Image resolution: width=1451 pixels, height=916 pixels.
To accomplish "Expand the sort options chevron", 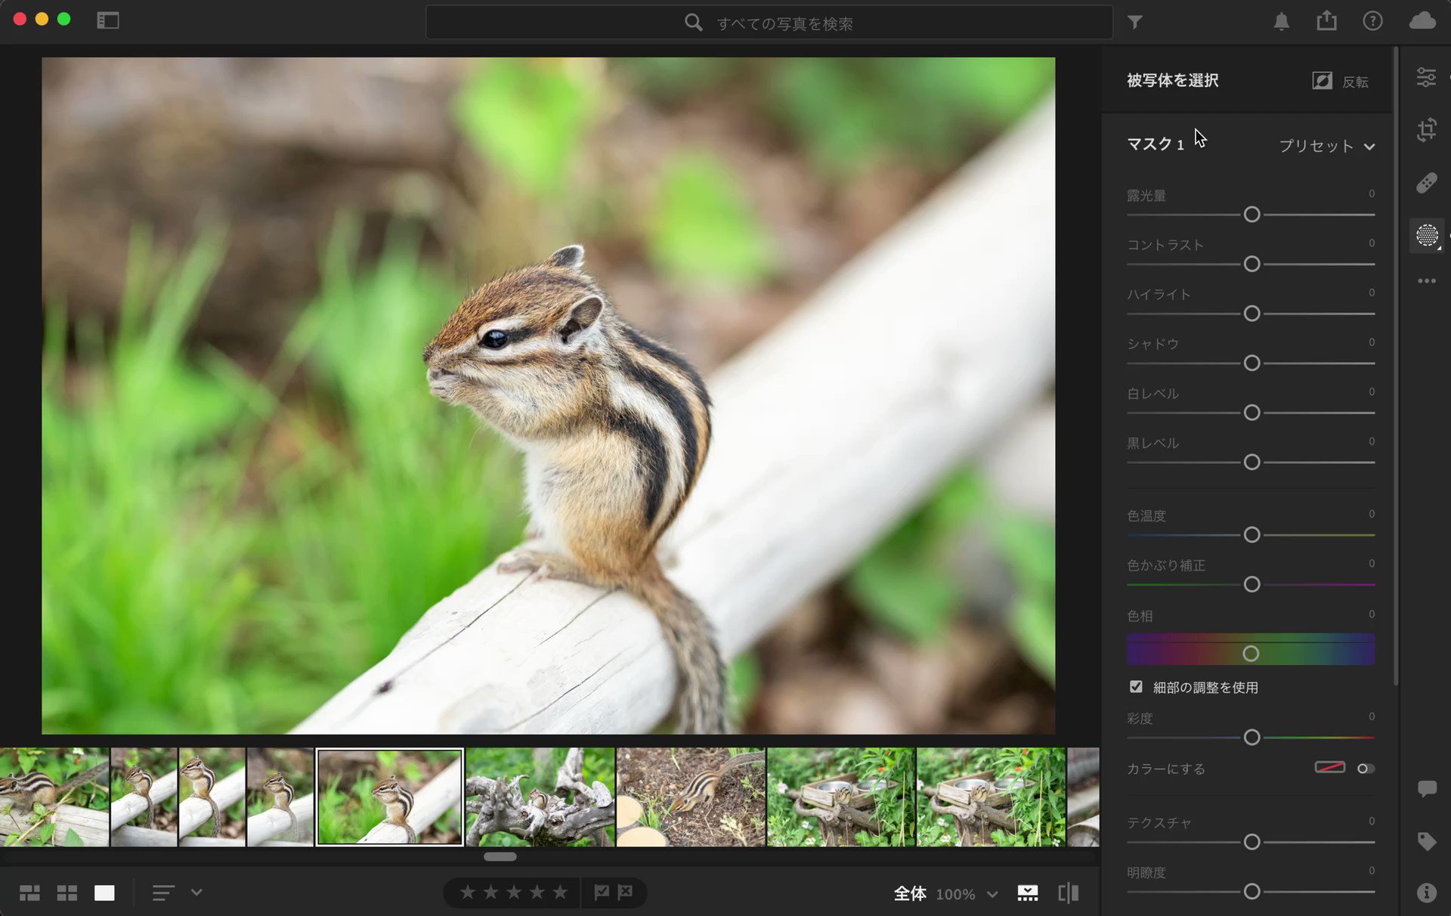I will pyautogui.click(x=196, y=893).
